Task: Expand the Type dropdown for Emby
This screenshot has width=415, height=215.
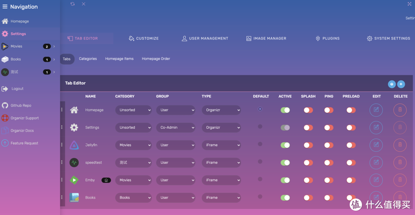Action: pos(221,180)
